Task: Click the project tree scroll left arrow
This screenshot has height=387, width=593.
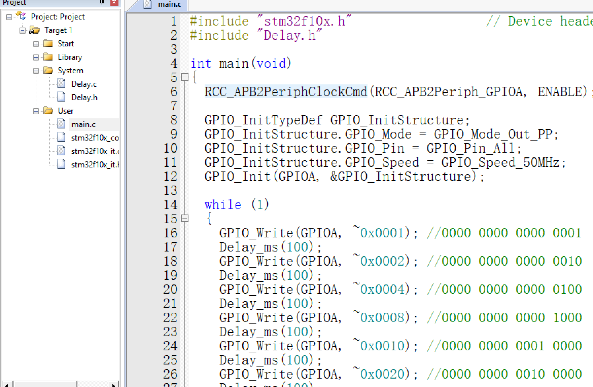Action: pyautogui.click(x=6, y=384)
